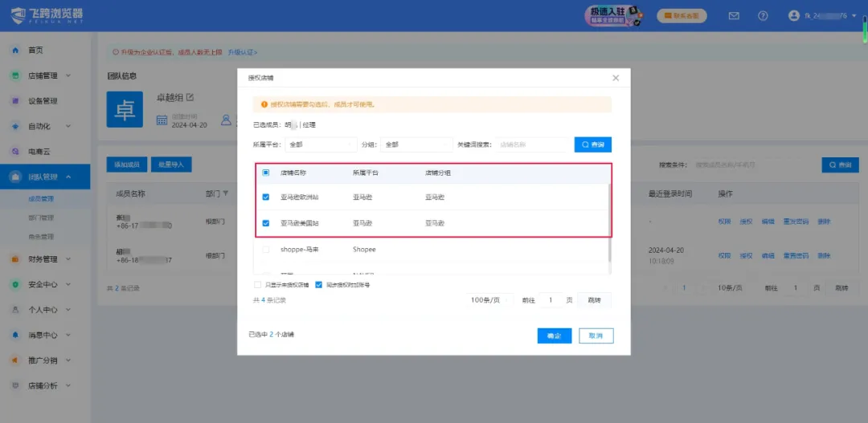Click the 首页 home icon in sidebar

pos(15,51)
